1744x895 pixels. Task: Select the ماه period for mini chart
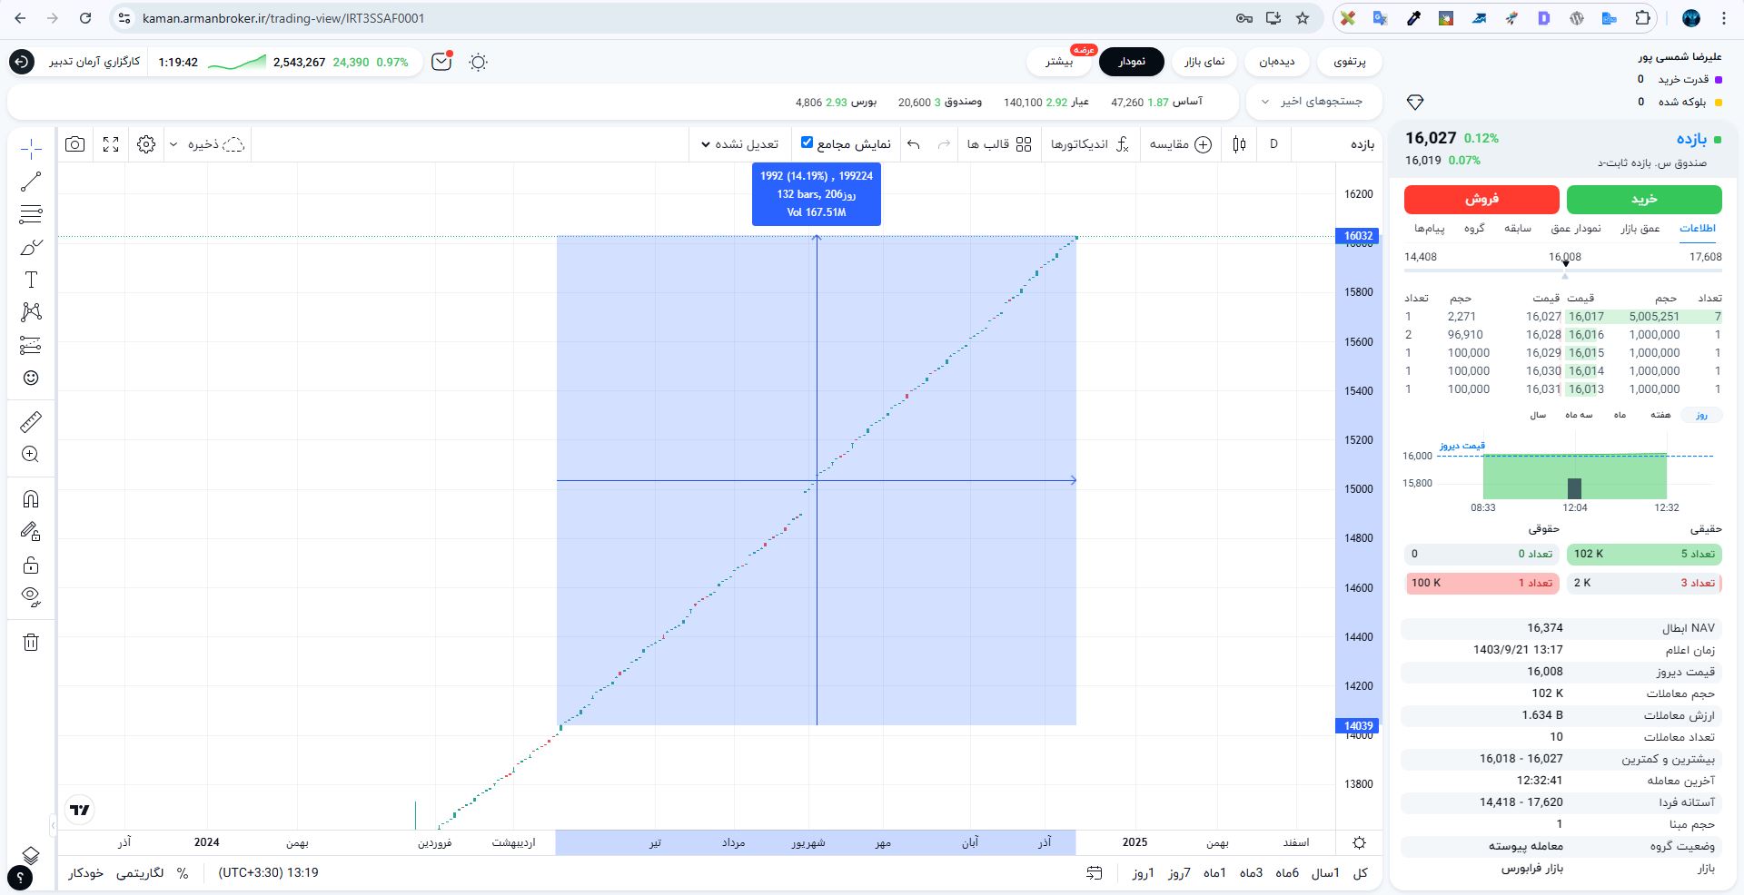[1620, 415]
